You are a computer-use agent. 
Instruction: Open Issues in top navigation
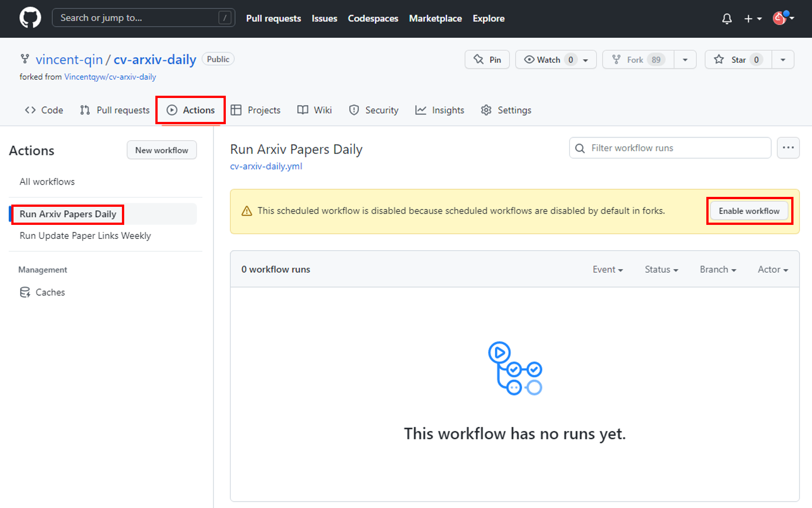pyautogui.click(x=324, y=19)
